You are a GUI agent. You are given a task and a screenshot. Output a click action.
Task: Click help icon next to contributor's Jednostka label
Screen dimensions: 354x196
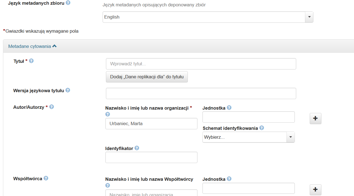[229, 179]
